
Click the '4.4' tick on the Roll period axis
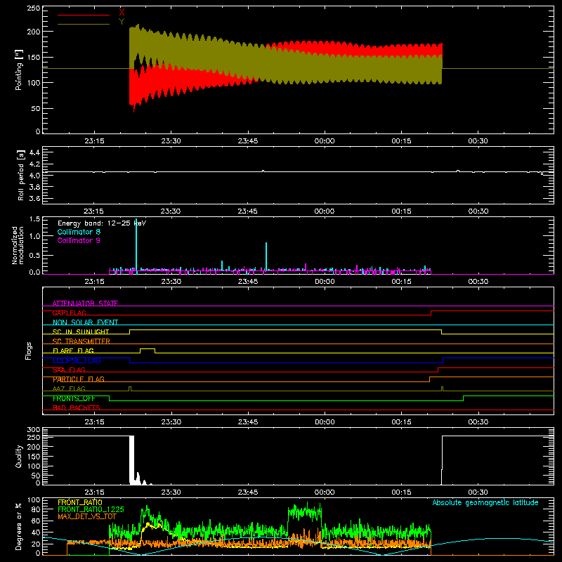34,152
